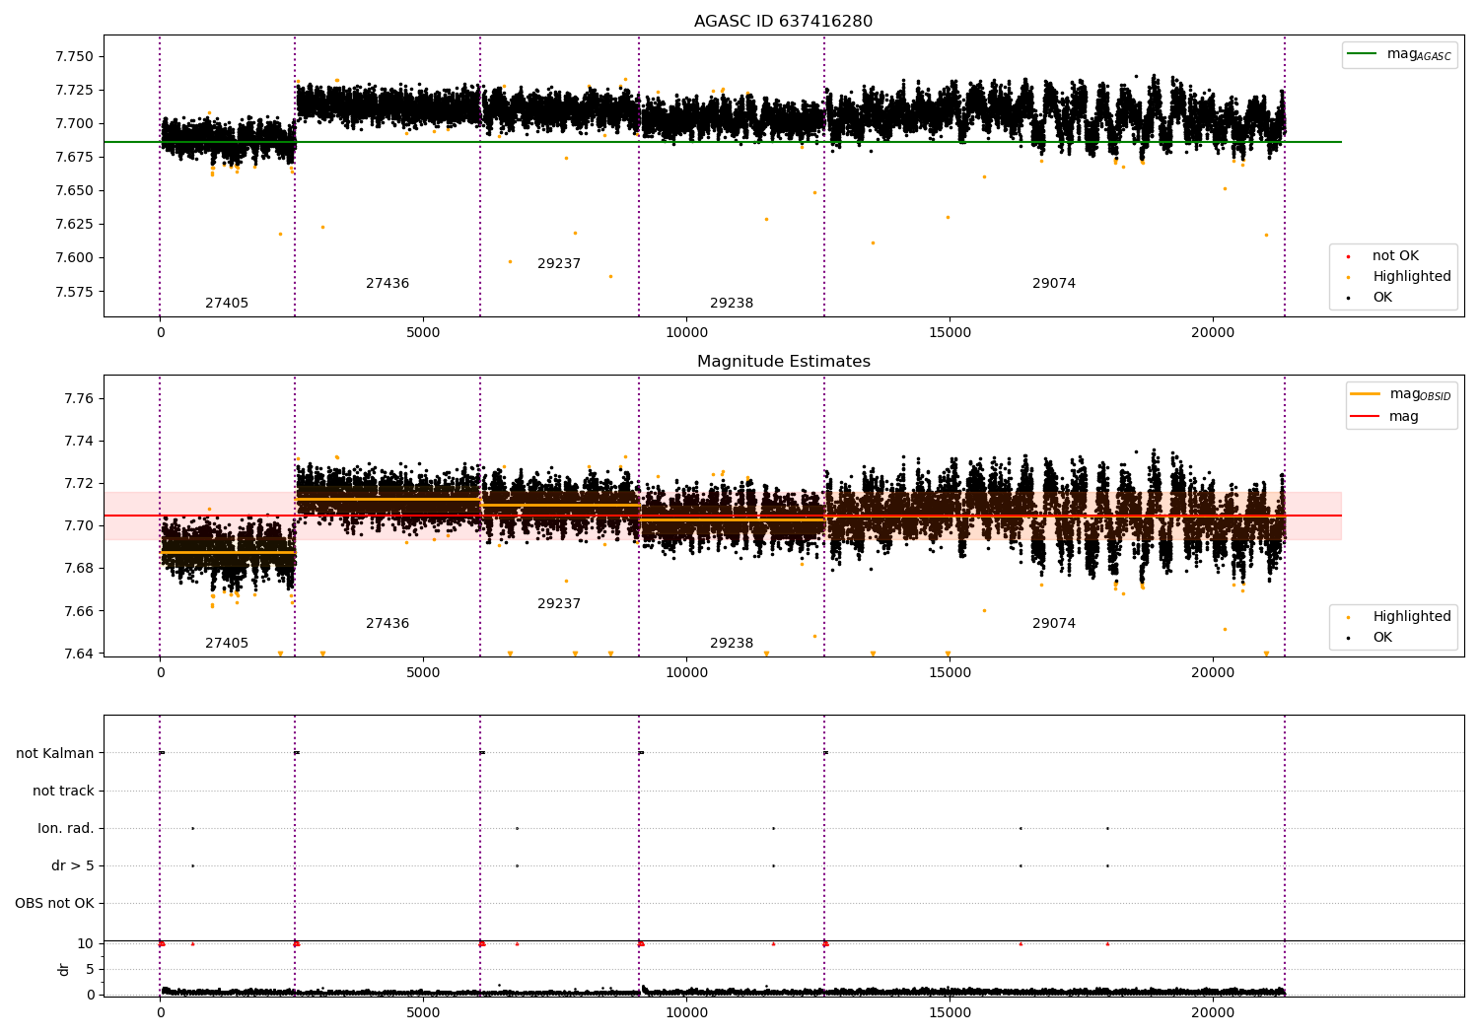The height and width of the screenshot is (1035, 1479).
Task: Click the "dr > 5" axis label
Action: point(73,866)
